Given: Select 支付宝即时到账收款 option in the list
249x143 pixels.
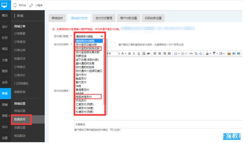Looking at the screenshot, I should [88, 48].
